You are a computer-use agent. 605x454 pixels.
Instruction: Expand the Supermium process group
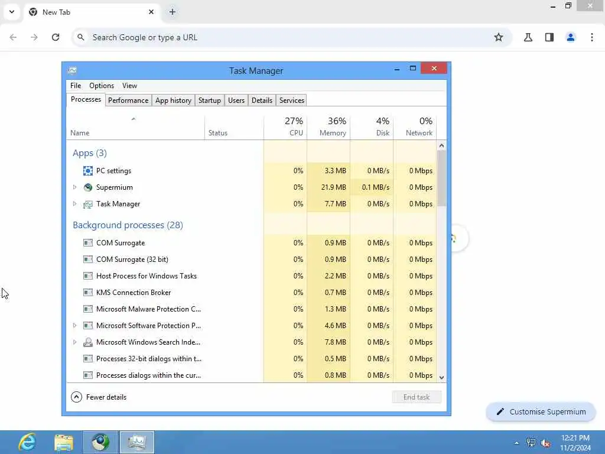tap(75, 187)
